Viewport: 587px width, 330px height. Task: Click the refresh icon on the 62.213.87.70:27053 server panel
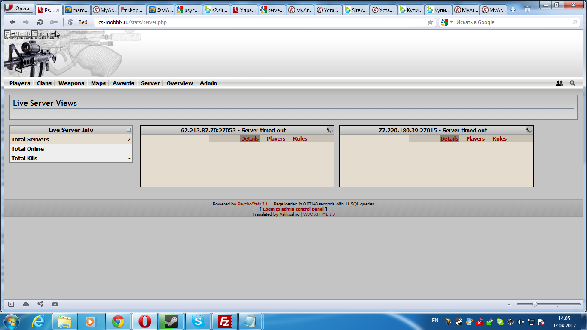pos(330,131)
